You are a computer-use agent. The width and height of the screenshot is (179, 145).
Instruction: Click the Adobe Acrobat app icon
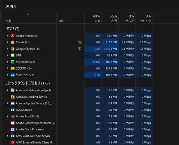point(13,36)
